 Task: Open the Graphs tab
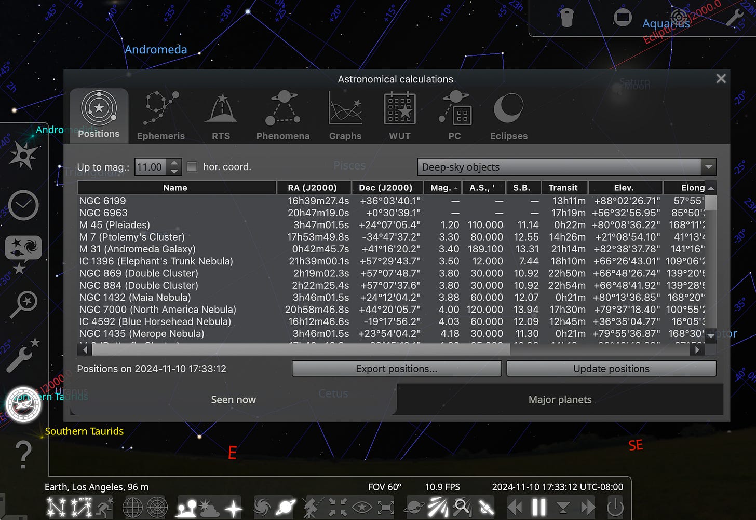pyautogui.click(x=345, y=115)
